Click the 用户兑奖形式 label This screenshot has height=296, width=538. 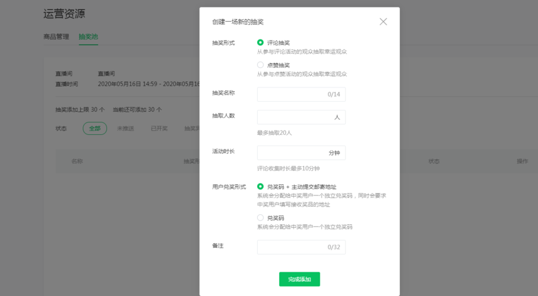coord(229,187)
